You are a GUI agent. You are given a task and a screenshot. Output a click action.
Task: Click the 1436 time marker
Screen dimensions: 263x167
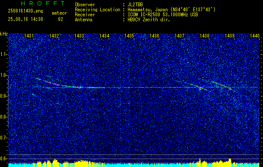(154, 35)
